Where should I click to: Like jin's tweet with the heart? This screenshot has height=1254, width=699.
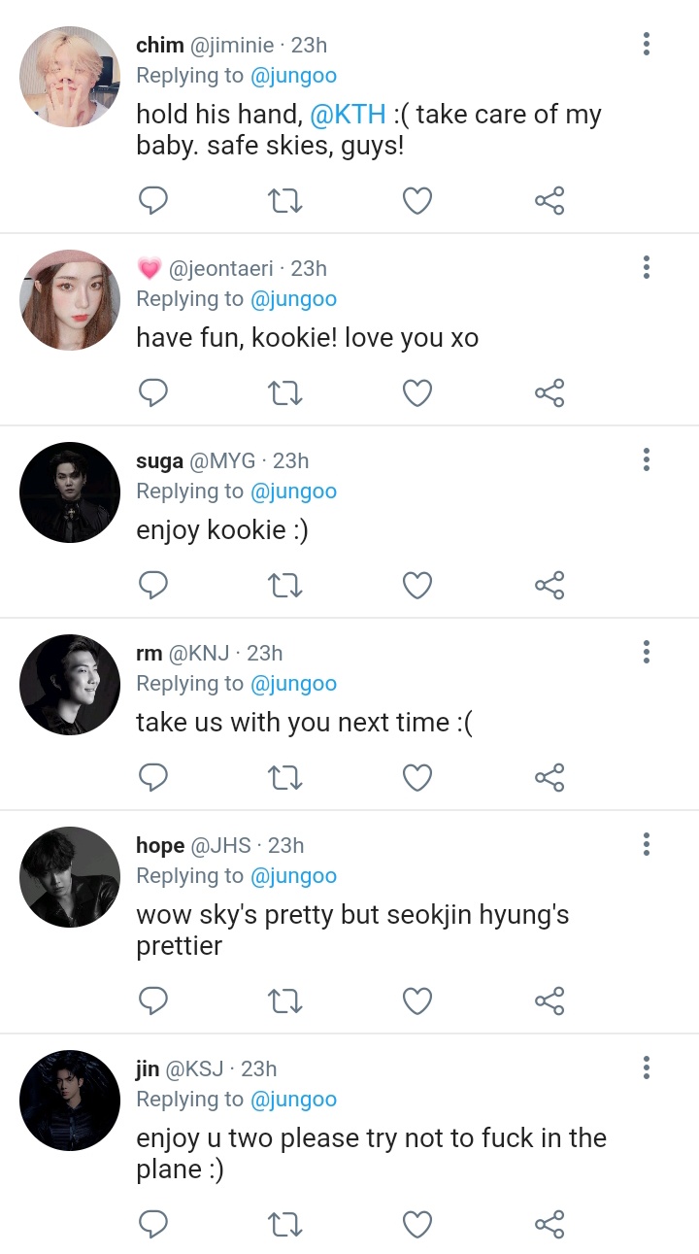(x=417, y=1225)
